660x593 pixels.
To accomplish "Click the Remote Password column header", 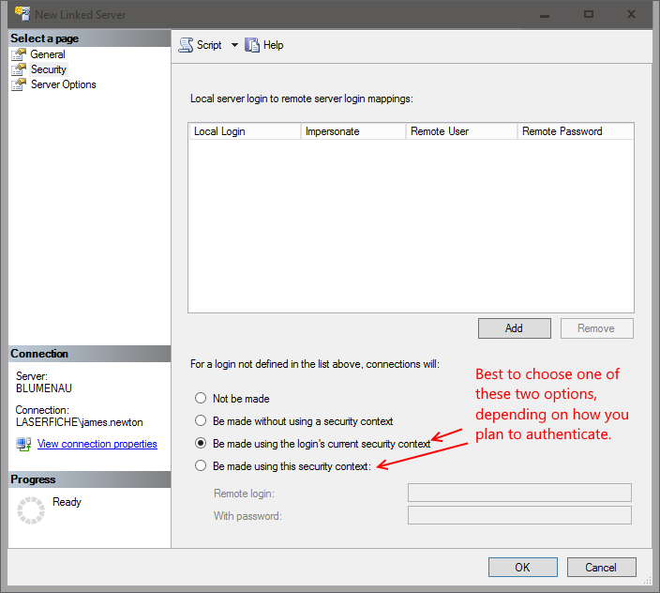I will [x=576, y=131].
